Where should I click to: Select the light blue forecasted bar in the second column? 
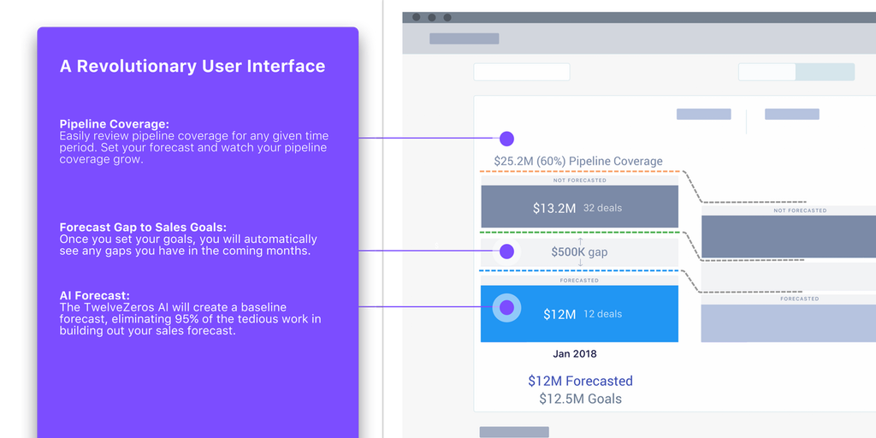(788, 323)
